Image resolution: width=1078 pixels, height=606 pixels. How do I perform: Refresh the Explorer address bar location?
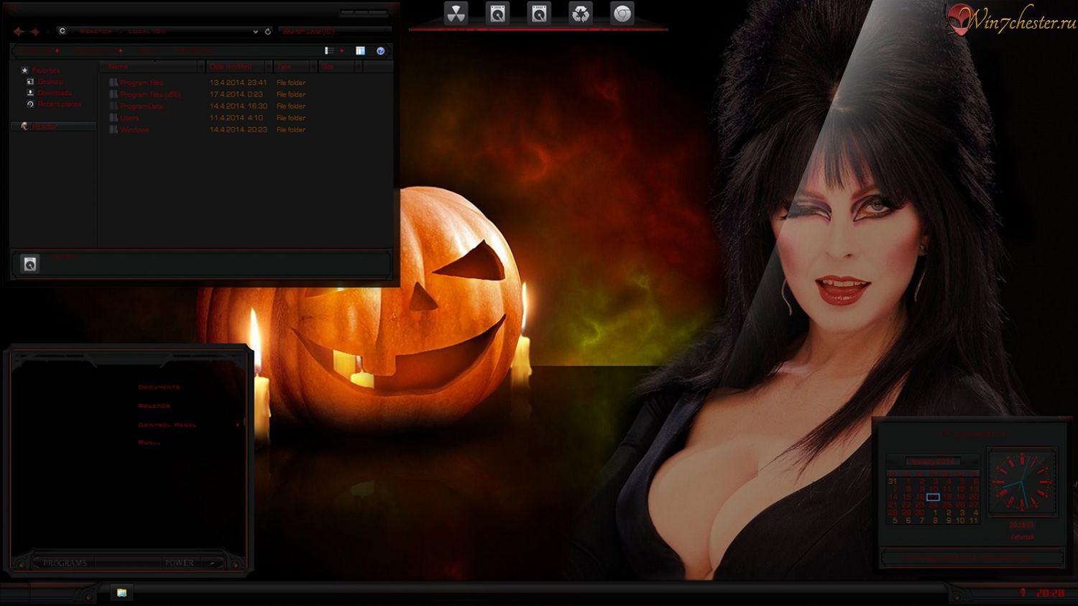click(x=268, y=32)
